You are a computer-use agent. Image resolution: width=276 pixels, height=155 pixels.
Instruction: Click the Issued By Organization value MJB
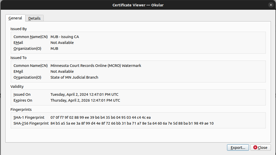click(x=54, y=49)
